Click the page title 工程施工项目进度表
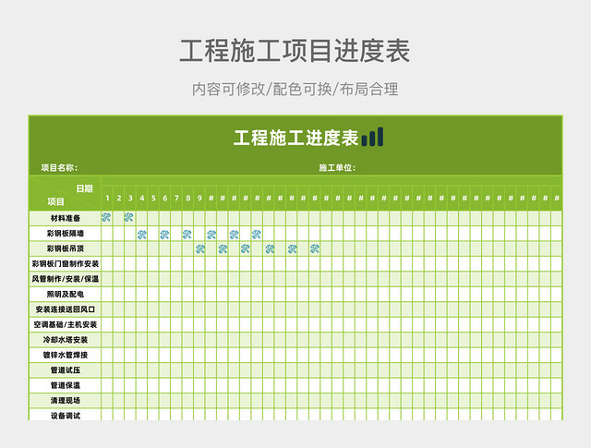591x448 pixels. pos(295,51)
